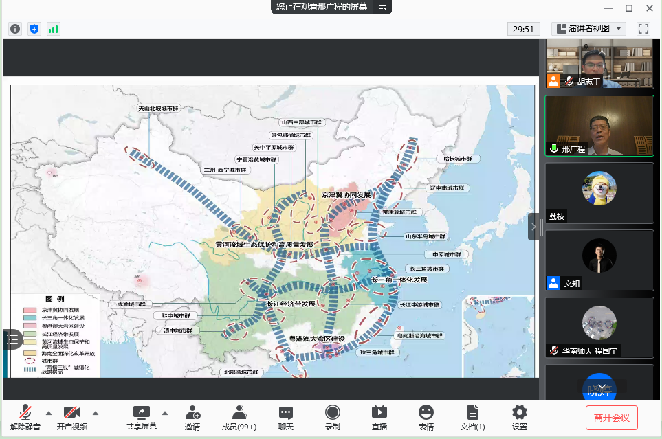Viewport: 662px width, 439px height.
Task: Open the Documents (文档) item
Action: click(x=472, y=417)
